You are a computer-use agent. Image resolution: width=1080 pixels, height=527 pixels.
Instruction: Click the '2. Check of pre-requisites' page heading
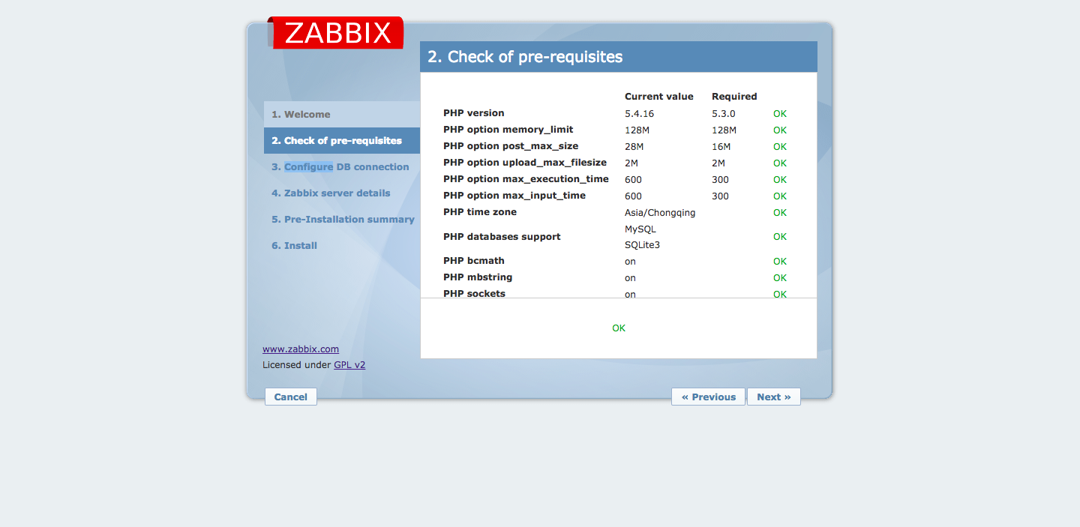coord(525,57)
